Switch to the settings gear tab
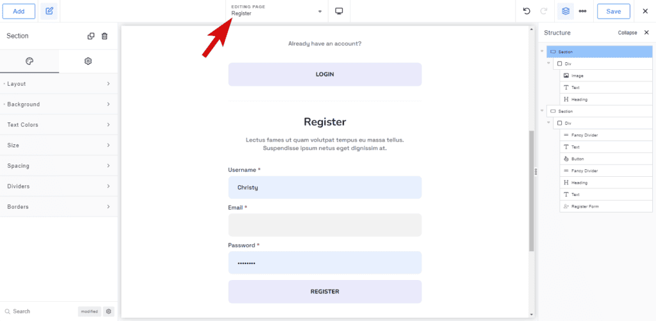Viewport: 656px width, 321px height. pyautogui.click(x=88, y=61)
